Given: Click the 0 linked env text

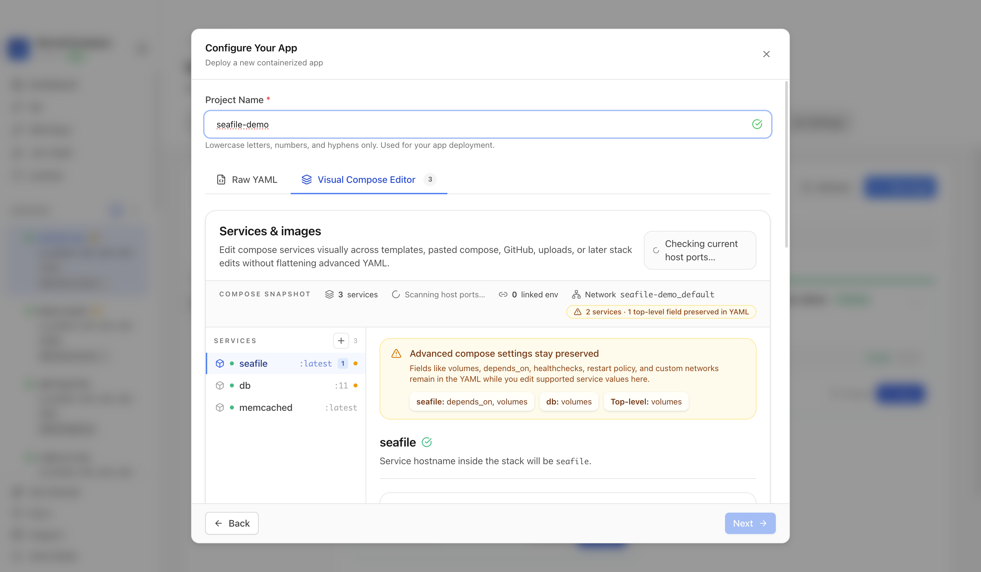Looking at the screenshot, I should click(x=535, y=294).
